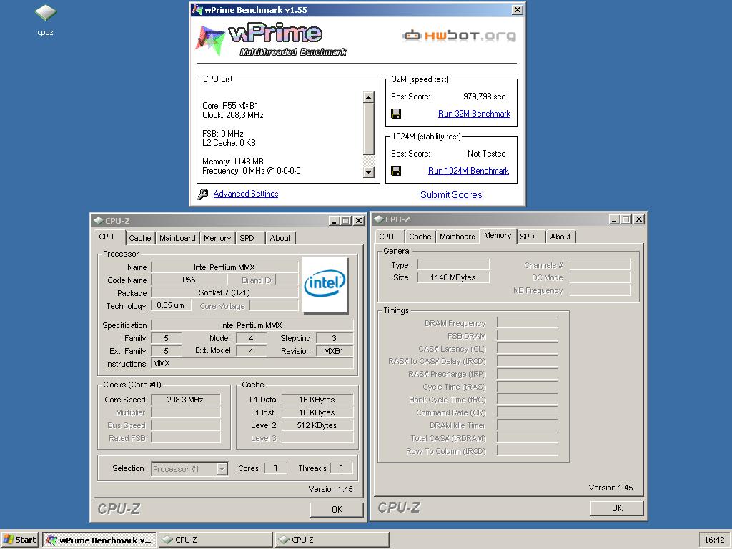
Task: Click OK in right CPU-Z window
Action: pos(617,508)
